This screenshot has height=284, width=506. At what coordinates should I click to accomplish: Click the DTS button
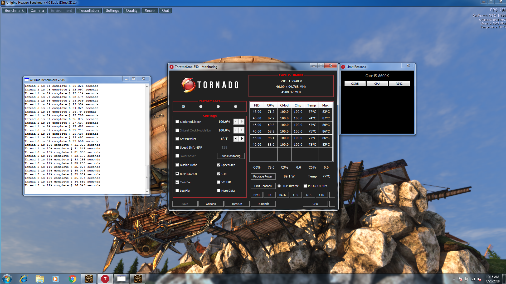pyautogui.click(x=309, y=195)
